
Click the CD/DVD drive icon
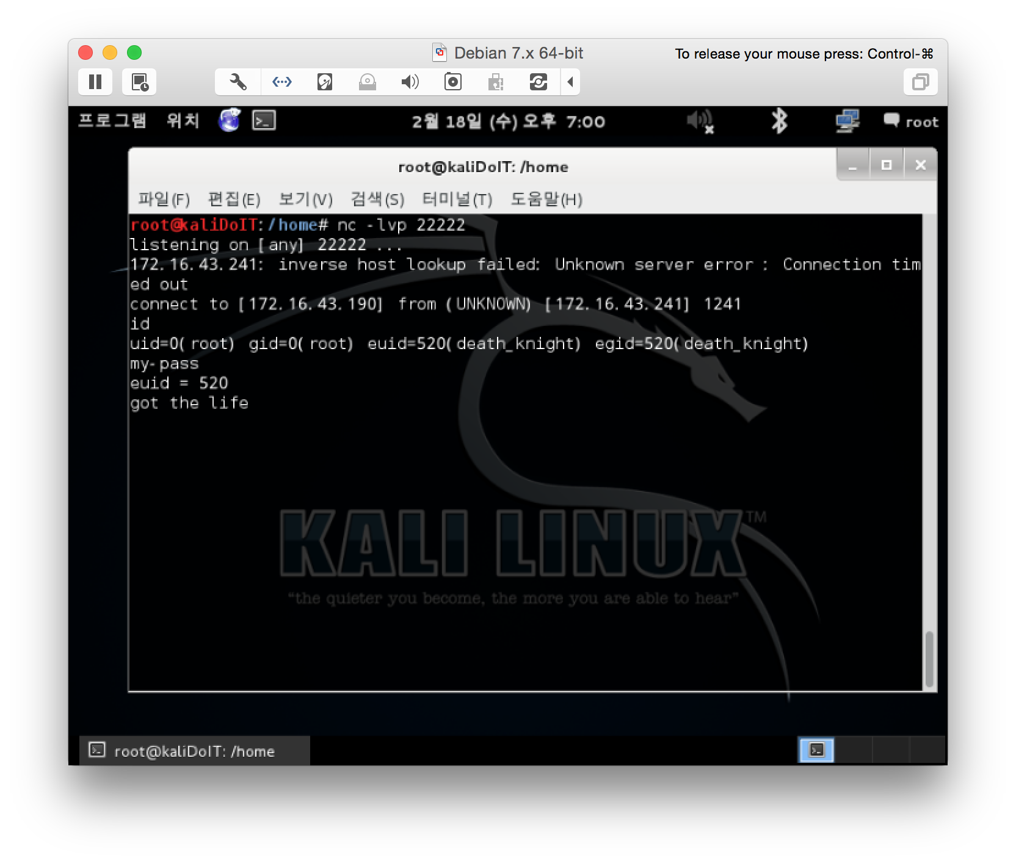point(368,82)
